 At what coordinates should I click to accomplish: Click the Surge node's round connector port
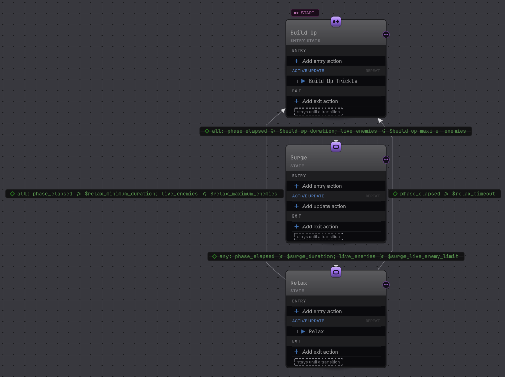(386, 159)
